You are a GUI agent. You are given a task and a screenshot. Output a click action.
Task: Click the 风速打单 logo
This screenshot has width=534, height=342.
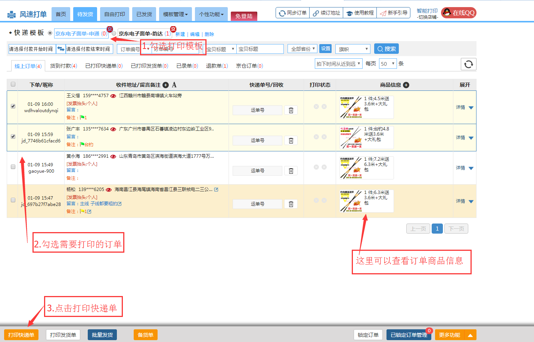click(x=27, y=14)
